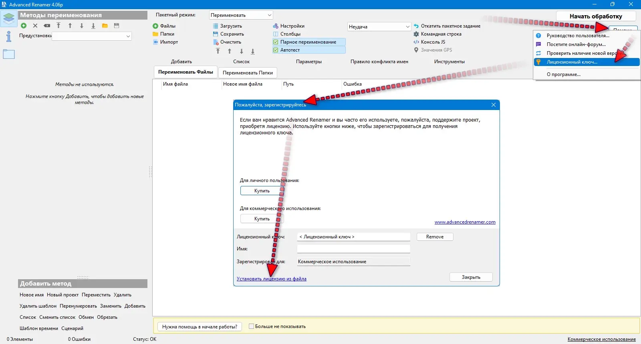Viewport: 641px width, 344px height.
Task: Move item to top in the Список group
Action: (x=218, y=51)
